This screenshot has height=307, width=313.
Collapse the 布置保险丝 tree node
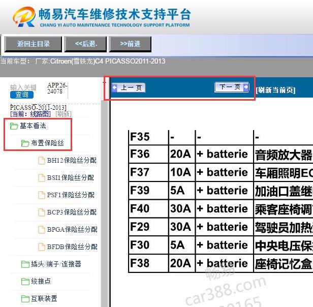[48, 143]
